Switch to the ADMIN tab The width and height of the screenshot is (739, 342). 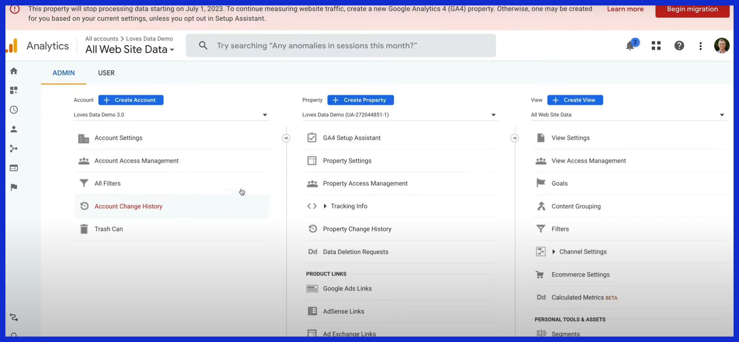64,73
